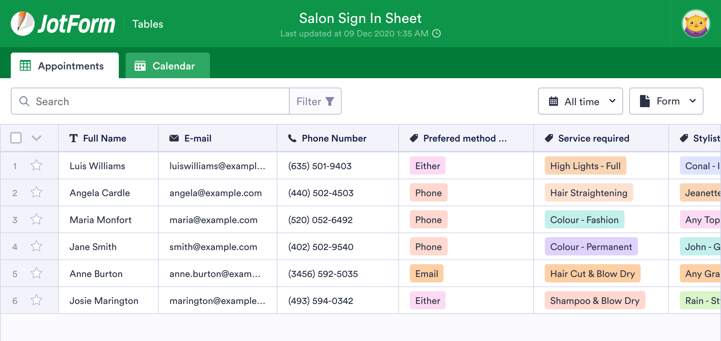Open the Form view dropdown

pyautogui.click(x=666, y=101)
